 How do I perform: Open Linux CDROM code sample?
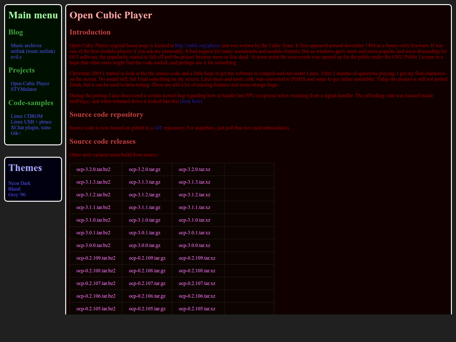click(x=27, y=116)
